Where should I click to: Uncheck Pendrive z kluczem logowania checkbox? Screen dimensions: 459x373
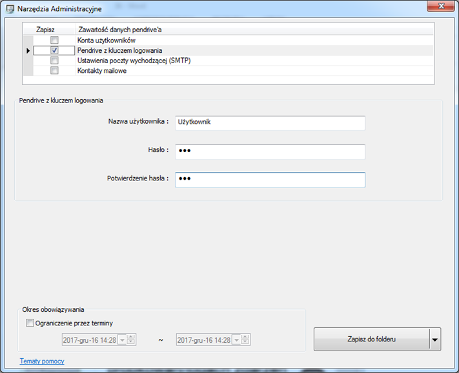pyautogui.click(x=54, y=50)
